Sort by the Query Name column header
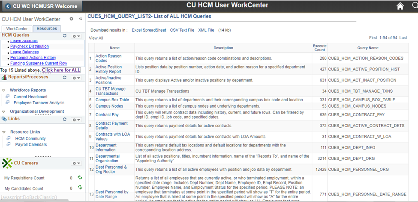The height and width of the screenshot is (202, 418). 367,48
